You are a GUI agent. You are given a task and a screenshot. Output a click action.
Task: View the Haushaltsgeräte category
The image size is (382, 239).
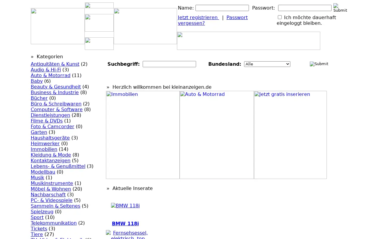50,138
